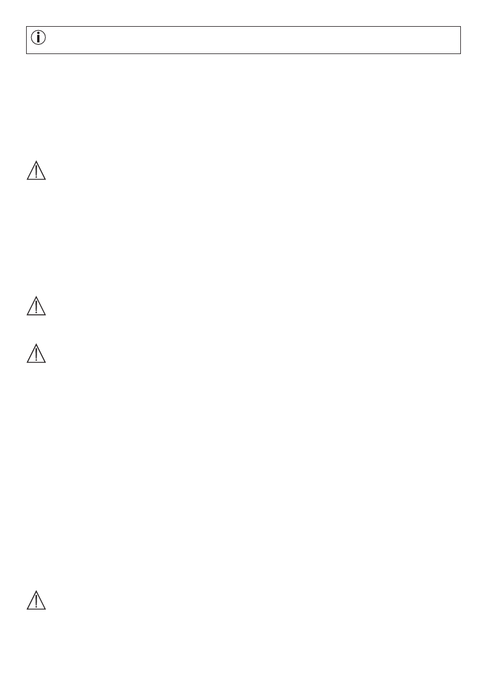Select the info symbol in the bordered note
The width and height of the screenshot is (487, 692).
(x=38, y=38)
